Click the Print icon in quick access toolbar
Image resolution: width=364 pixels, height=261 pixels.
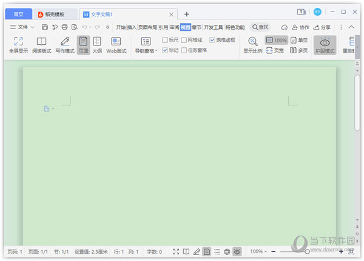[x=64, y=27]
